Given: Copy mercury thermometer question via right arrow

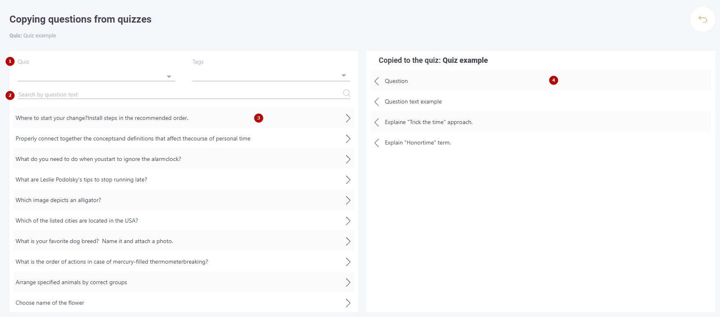Looking at the screenshot, I should click(348, 262).
